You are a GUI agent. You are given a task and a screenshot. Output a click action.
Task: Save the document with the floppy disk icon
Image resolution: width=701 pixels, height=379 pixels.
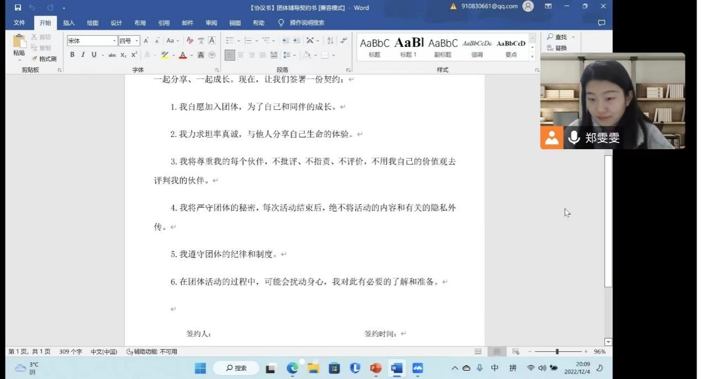18,8
